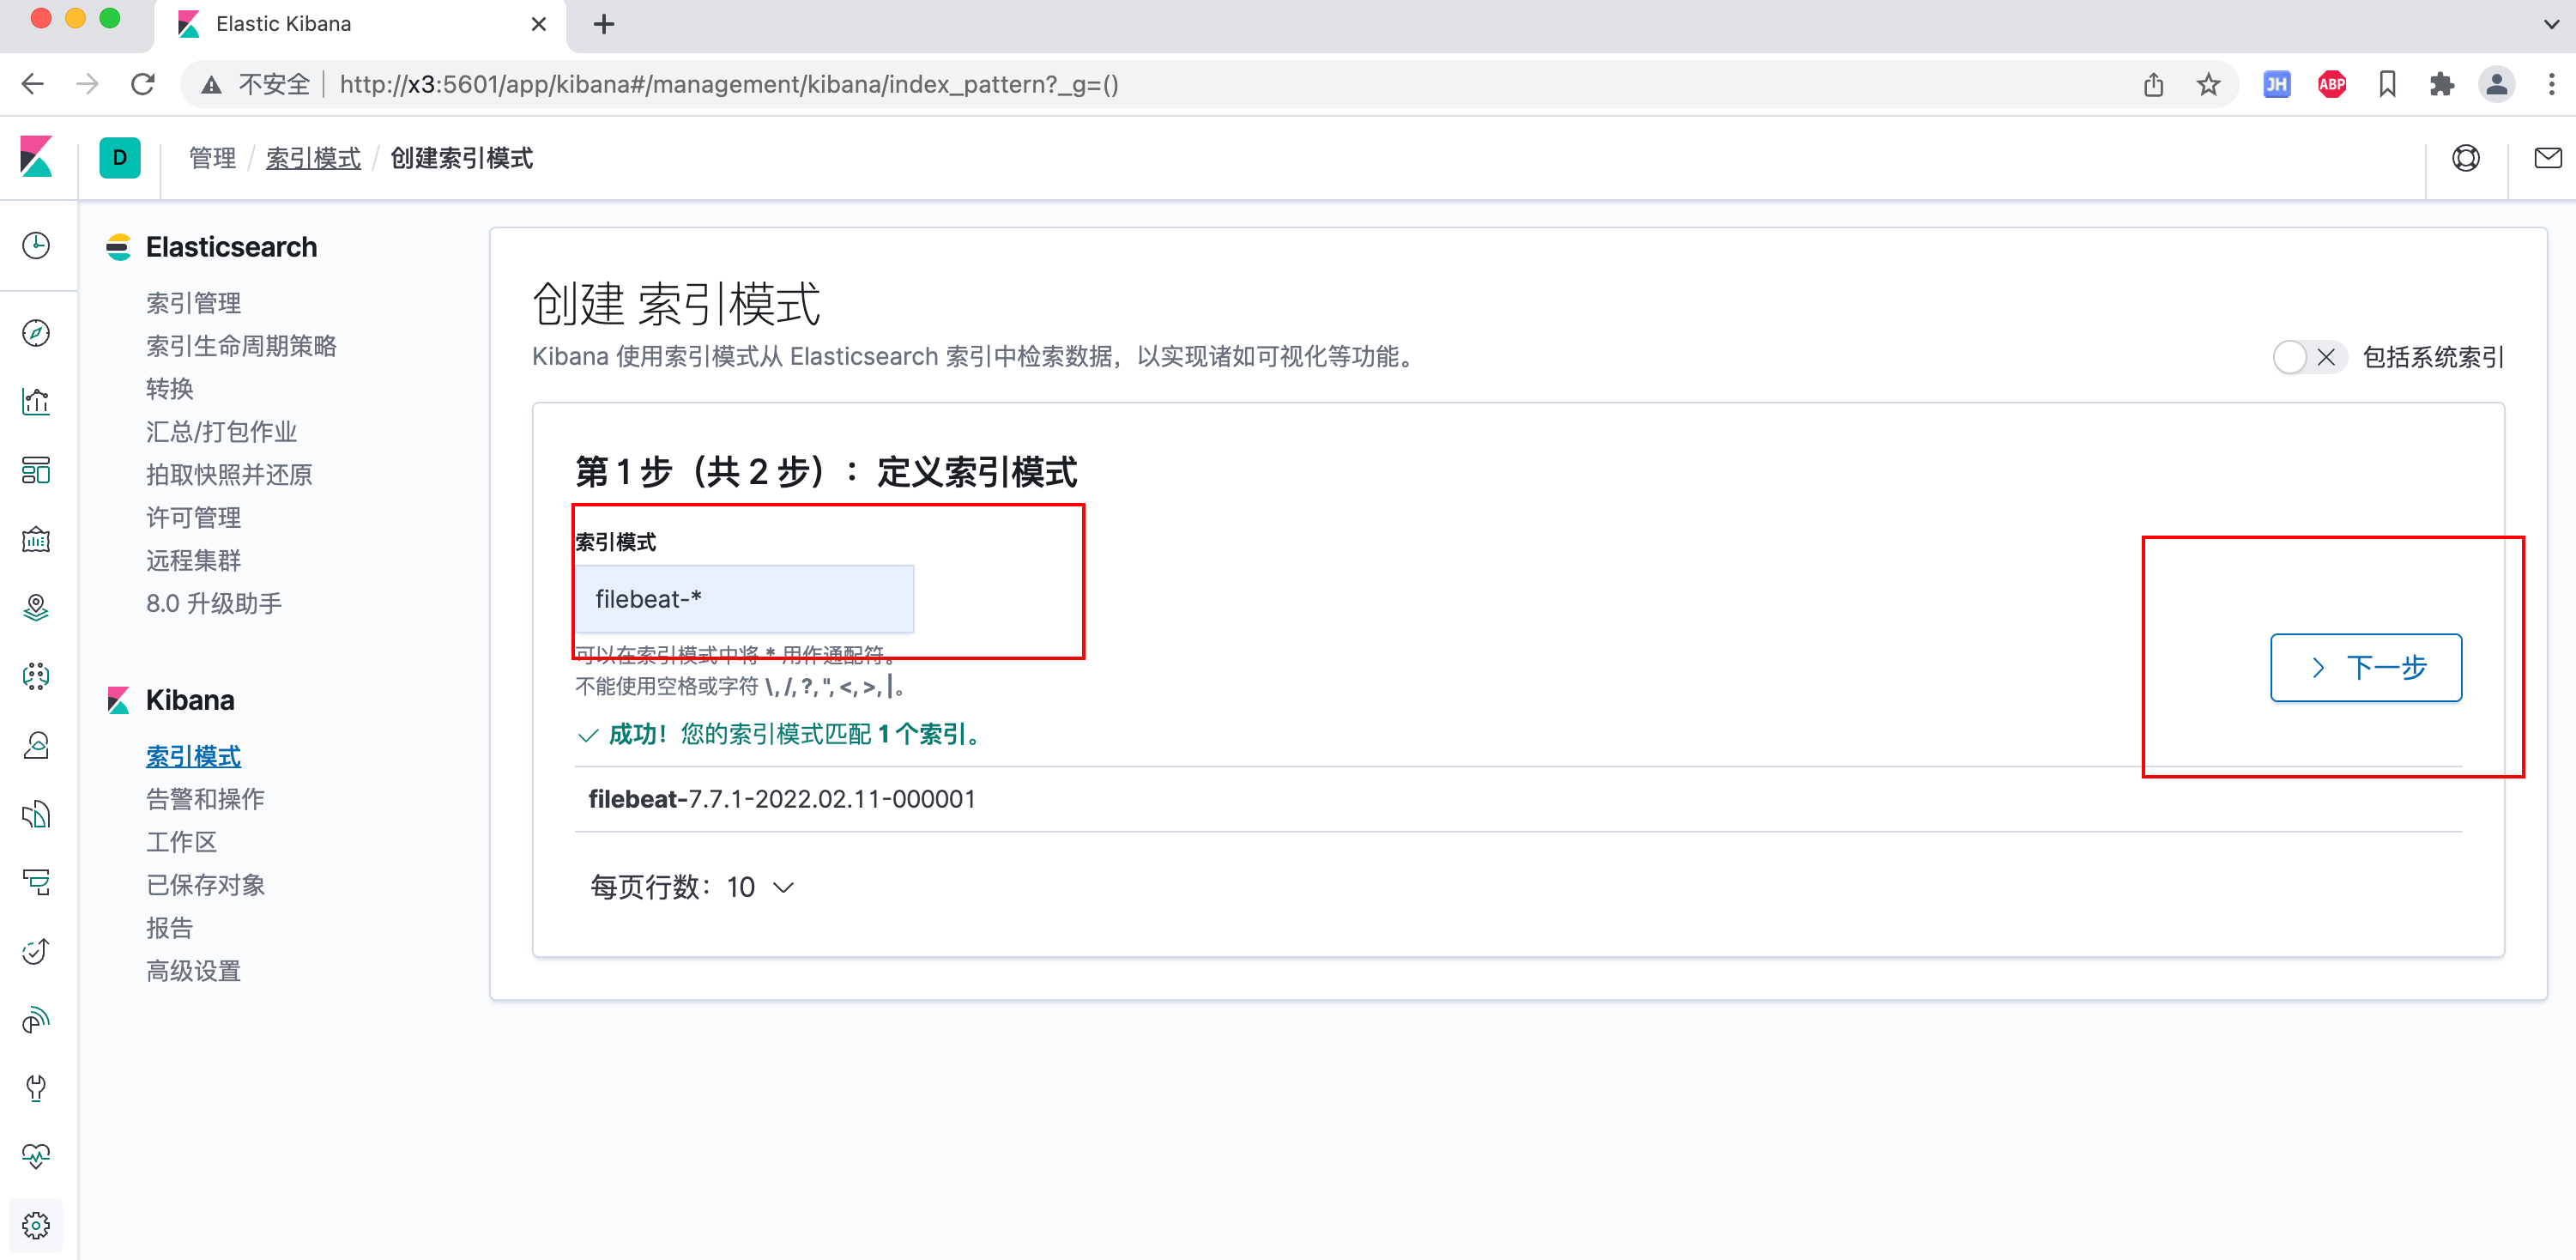
Task: Click the filebeat-7.7.1-2022.02.11-000001 index row
Action: (x=1518, y=800)
